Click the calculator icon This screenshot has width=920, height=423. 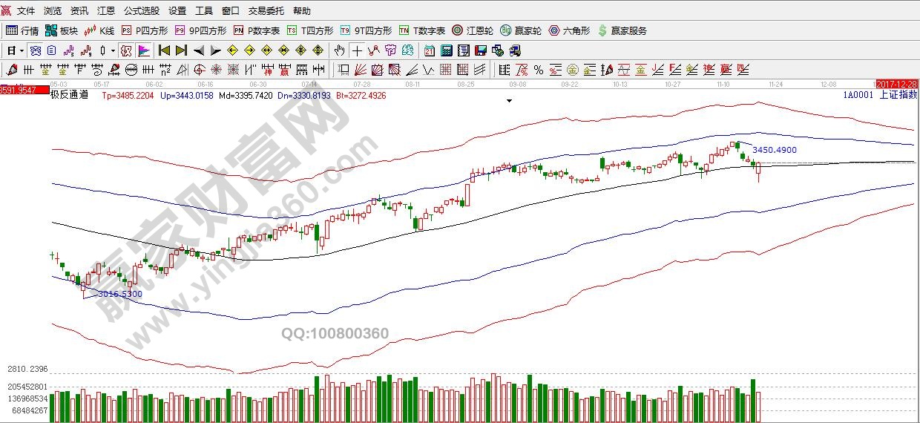(446, 50)
